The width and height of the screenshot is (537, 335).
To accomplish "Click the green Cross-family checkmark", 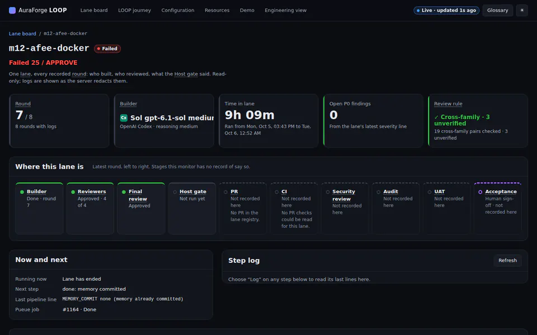I will pos(436,117).
